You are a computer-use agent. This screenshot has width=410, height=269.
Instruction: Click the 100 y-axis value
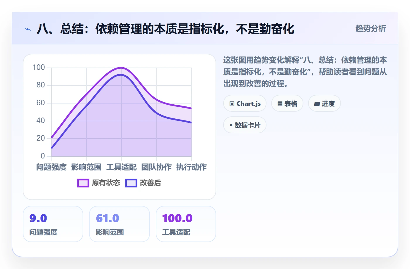[39, 68]
